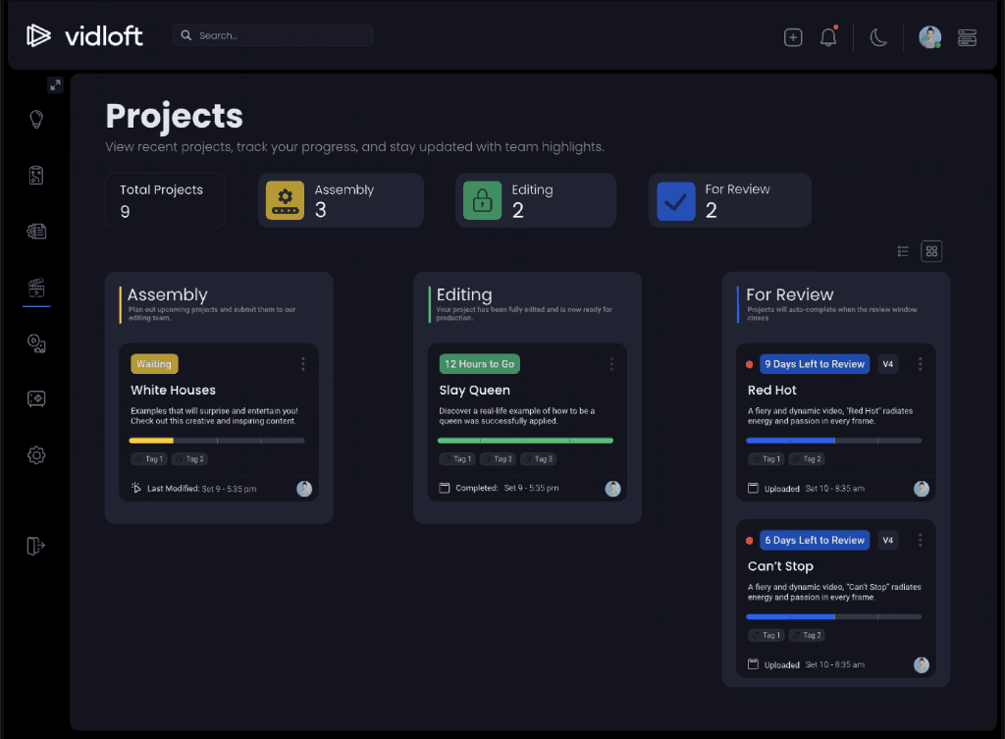Open notifications via the bell icon
The image size is (1005, 739).
[827, 36]
